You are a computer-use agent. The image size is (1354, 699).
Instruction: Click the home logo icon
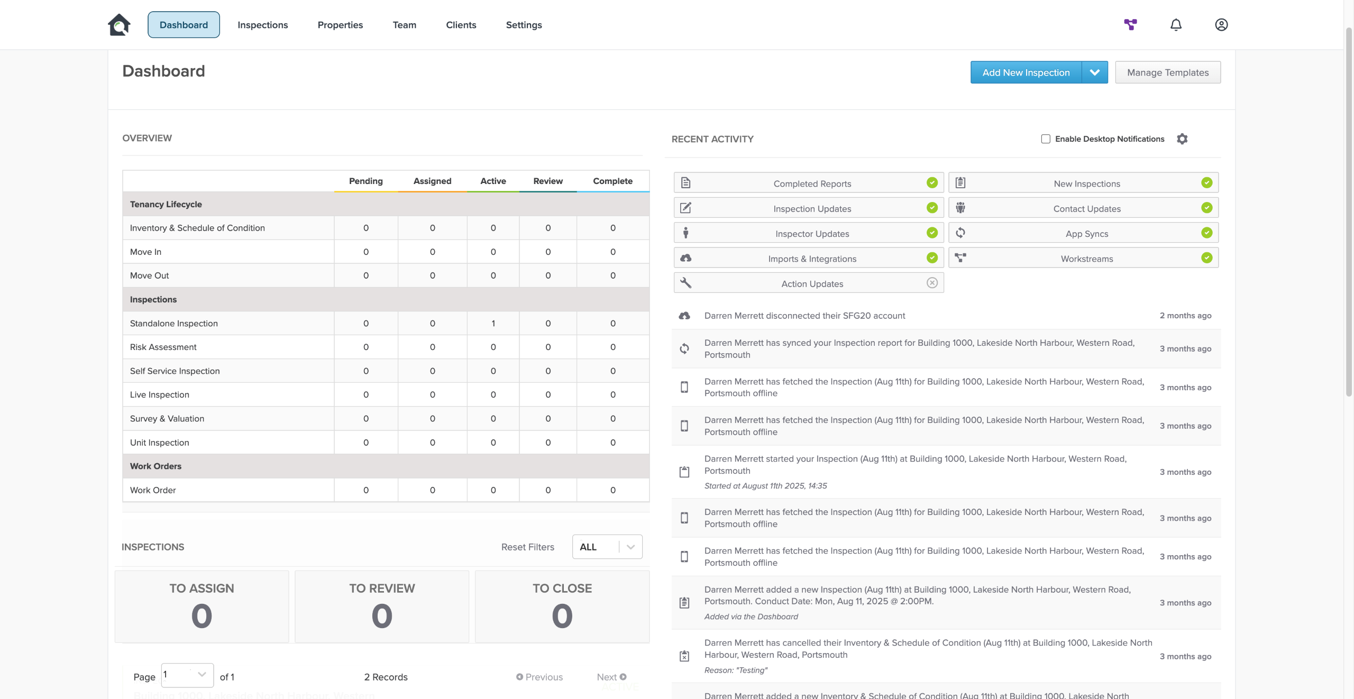coord(119,24)
